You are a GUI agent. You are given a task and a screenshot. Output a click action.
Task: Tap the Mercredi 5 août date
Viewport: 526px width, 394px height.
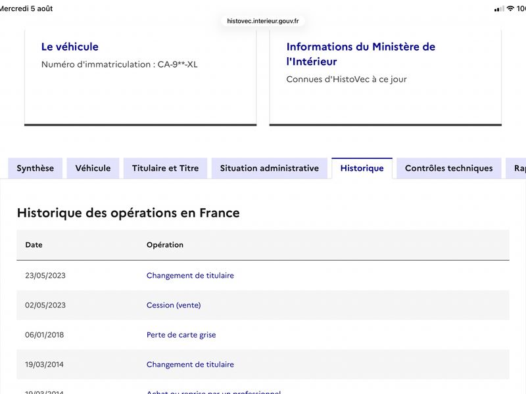26,9
